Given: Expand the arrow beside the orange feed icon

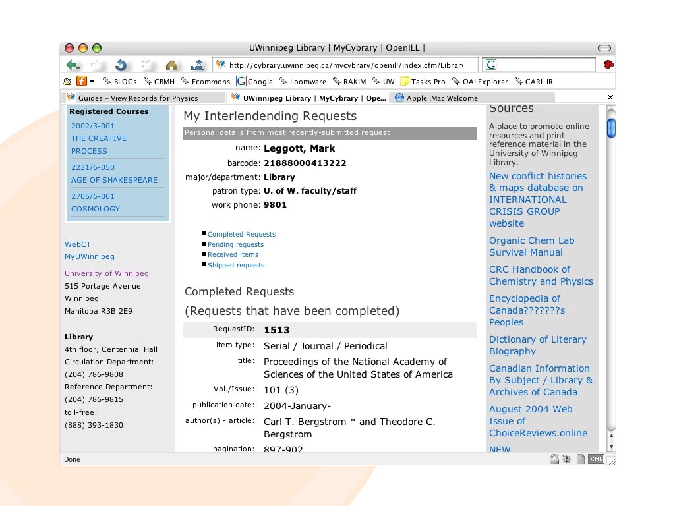Looking at the screenshot, I should pos(92,81).
